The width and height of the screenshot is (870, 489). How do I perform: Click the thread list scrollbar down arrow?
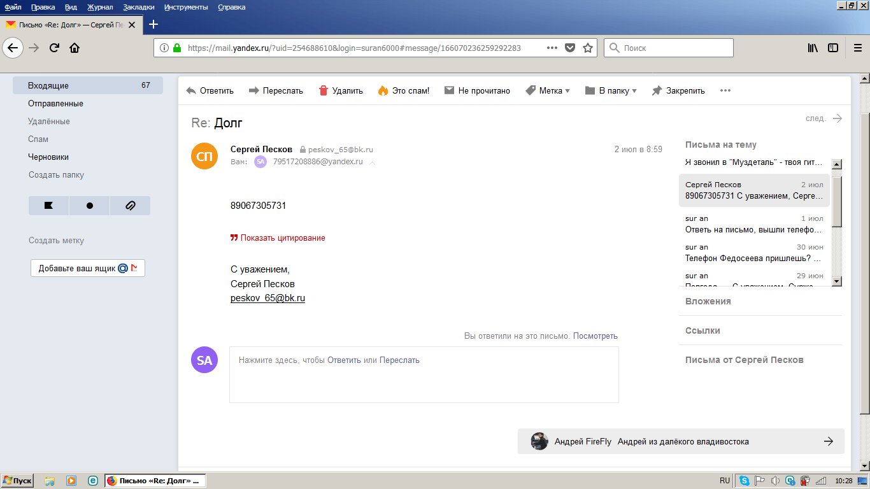tap(837, 281)
